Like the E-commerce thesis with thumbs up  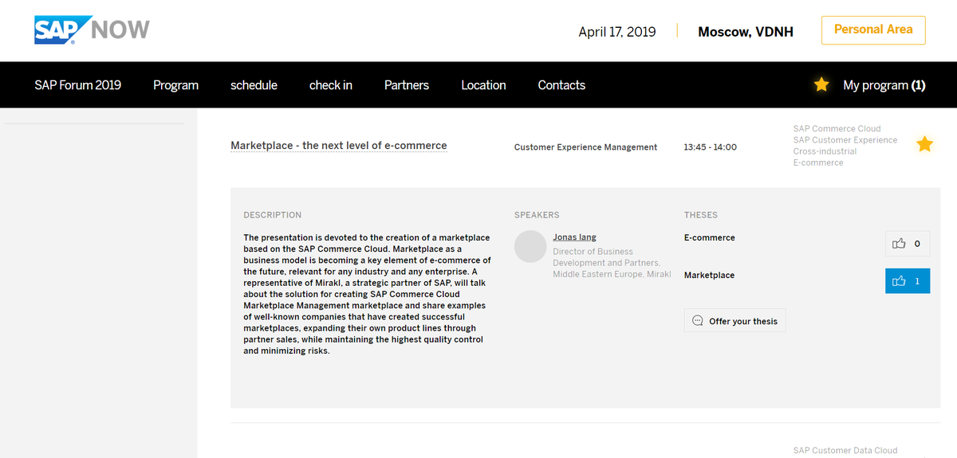pos(908,244)
